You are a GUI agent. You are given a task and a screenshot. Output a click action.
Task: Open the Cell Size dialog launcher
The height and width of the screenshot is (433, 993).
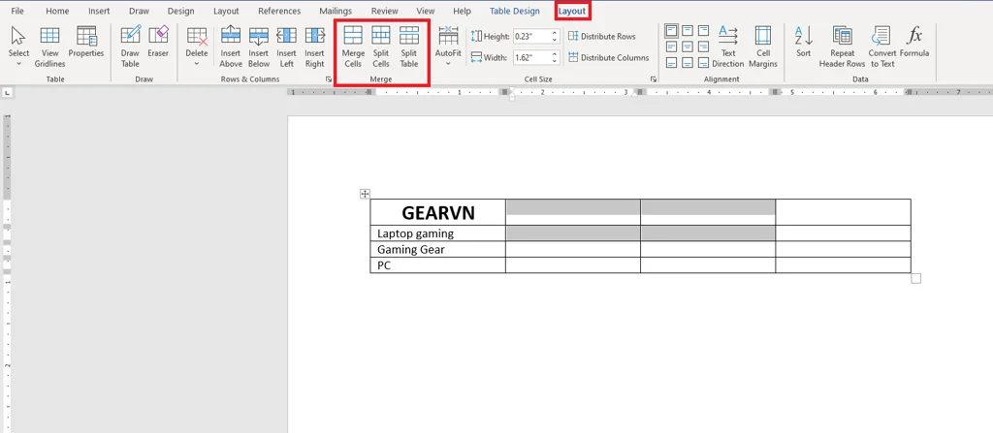click(x=654, y=79)
